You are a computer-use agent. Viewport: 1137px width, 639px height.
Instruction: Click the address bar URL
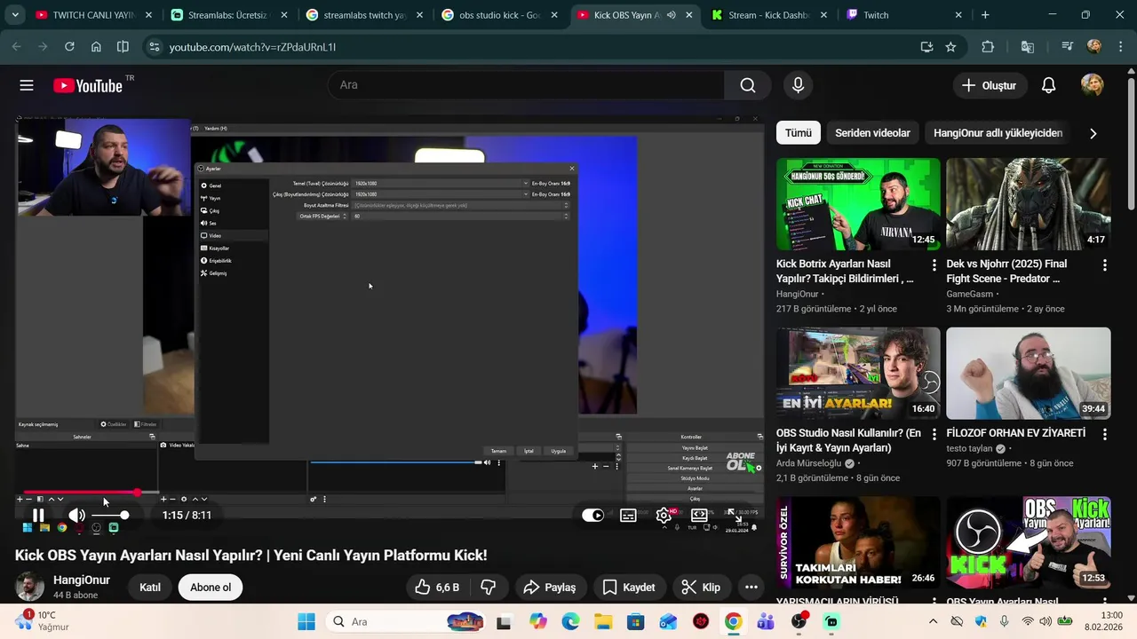tap(252, 47)
